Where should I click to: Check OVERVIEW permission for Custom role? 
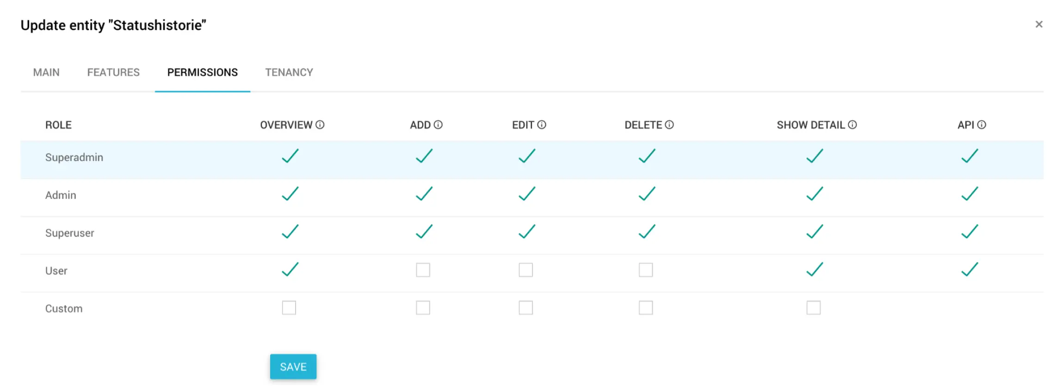point(289,308)
